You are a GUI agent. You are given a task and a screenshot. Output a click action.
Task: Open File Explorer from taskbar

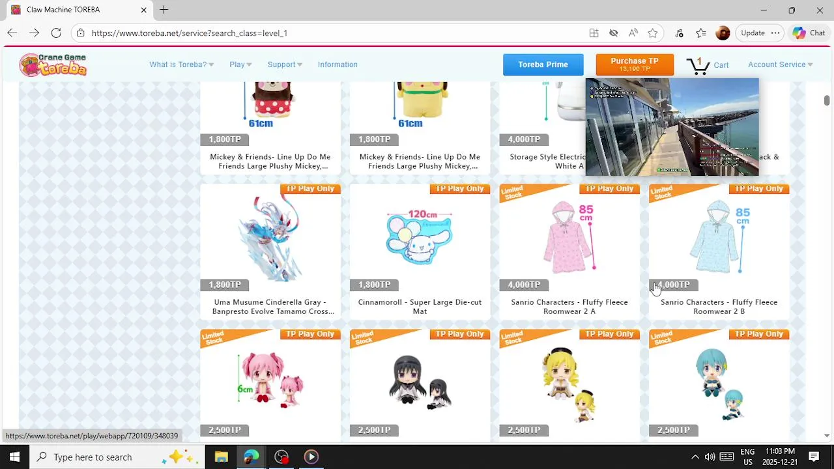221,457
